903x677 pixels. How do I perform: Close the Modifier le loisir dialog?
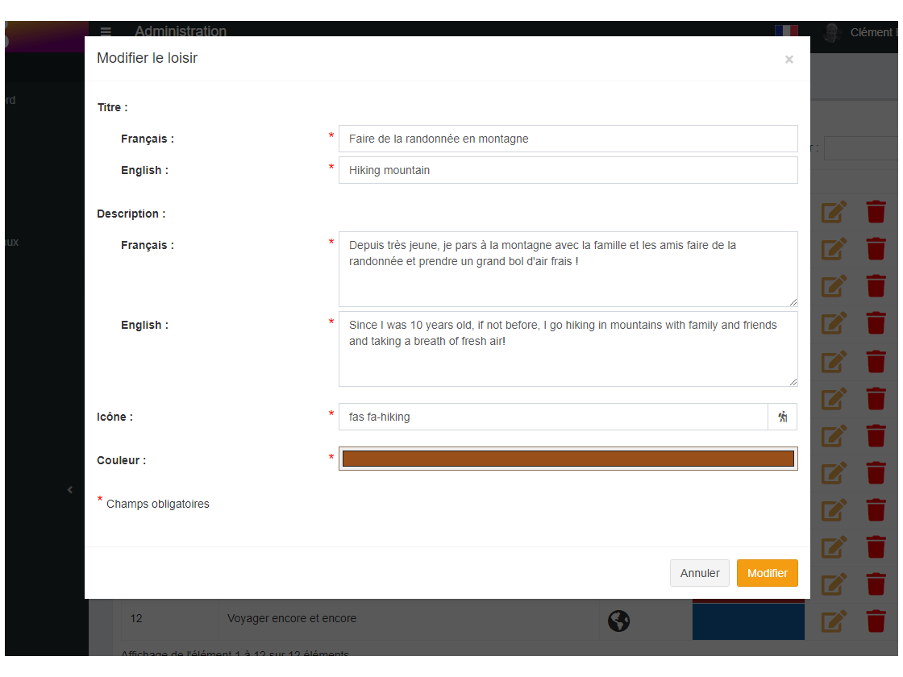click(789, 59)
